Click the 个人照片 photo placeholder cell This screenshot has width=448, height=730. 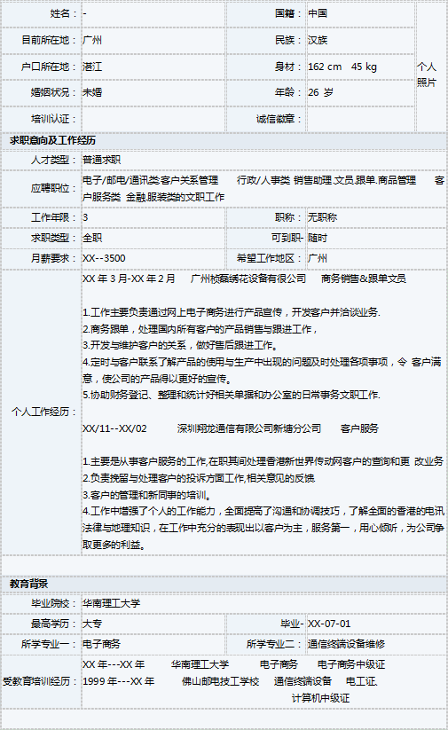tap(430, 67)
